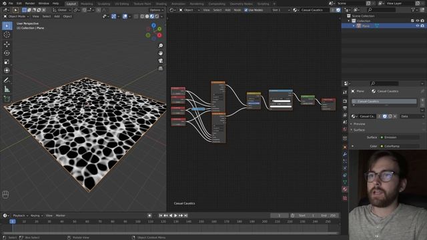The image size is (427, 240).
Task: Open the Window menu
Action: pos(43,3)
